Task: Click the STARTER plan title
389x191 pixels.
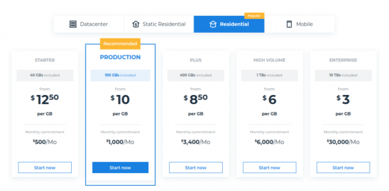Action: tap(45, 60)
